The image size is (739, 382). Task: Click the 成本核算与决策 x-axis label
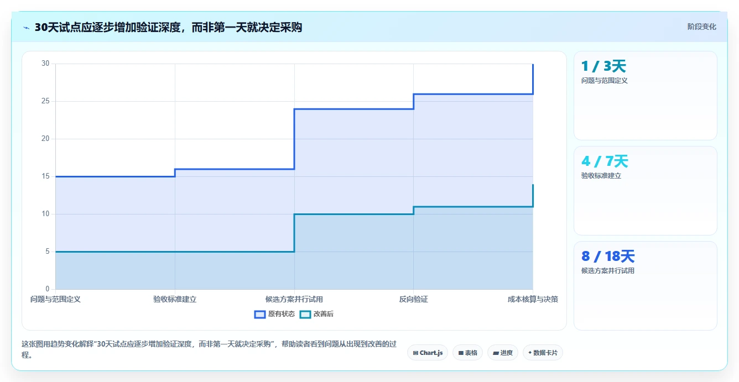click(x=533, y=299)
